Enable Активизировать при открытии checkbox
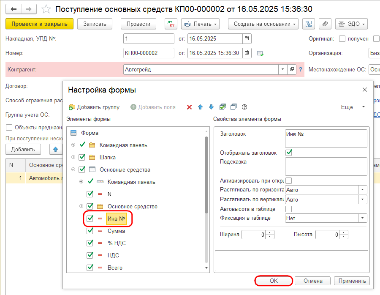The height and width of the screenshot is (295, 380). (x=289, y=181)
